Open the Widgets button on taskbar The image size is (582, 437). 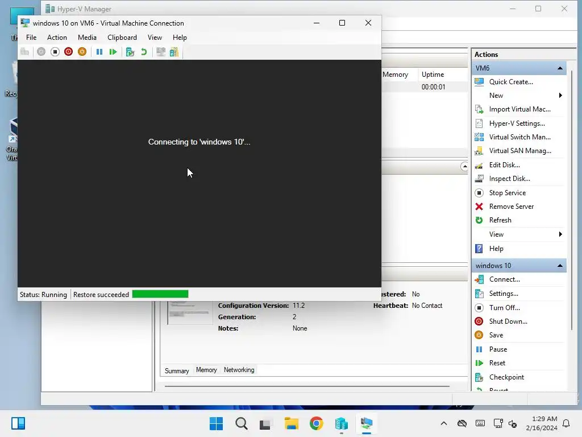tap(18, 423)
